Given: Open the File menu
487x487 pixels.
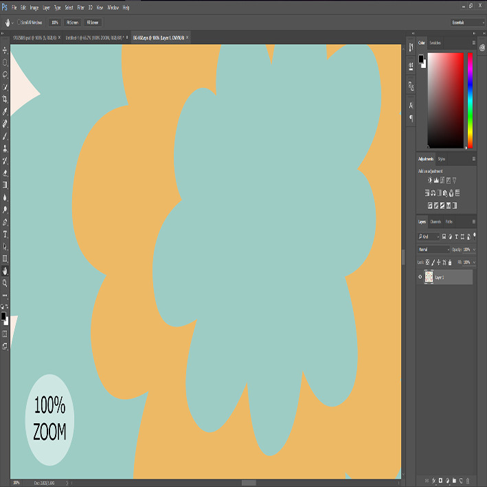Looking at the screenshot, I should coord(14,8).
